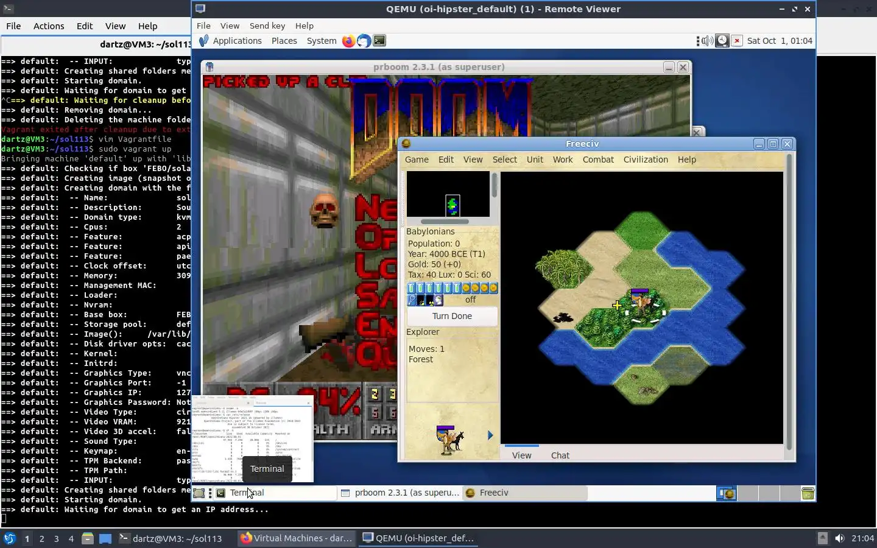Open Freeciv Game menu
This screenshot has width=877, height=548.
coord(417,160)
